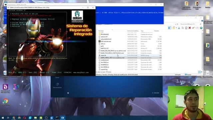Click the cut scissors icon in Explorer toolbar

179,28
